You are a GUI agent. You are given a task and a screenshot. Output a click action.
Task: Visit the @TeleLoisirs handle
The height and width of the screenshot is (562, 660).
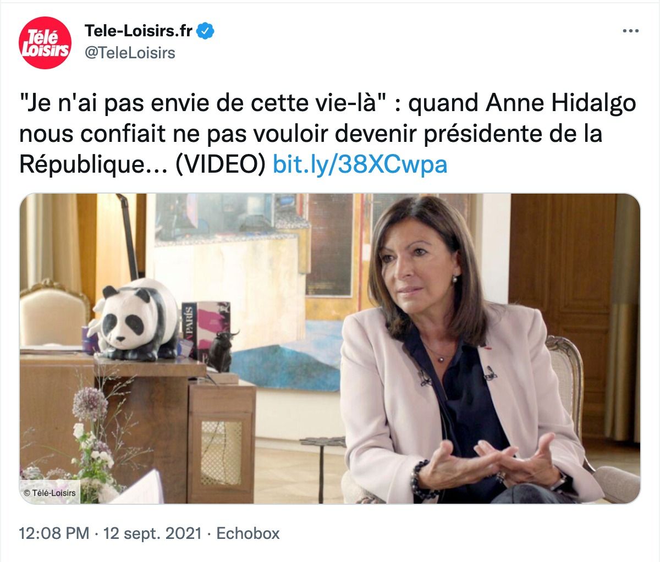[130, 53]
